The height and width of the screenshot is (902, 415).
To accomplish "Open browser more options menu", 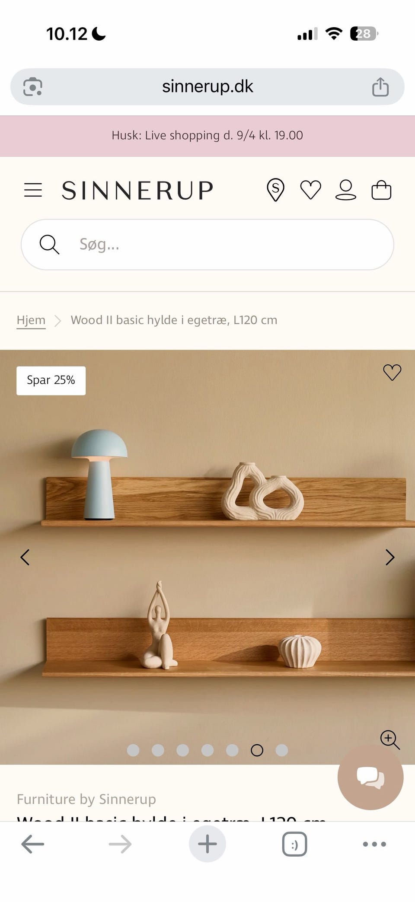I will 374,844.
